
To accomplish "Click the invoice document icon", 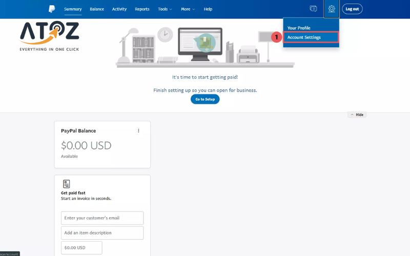I will tap(67, 184).
